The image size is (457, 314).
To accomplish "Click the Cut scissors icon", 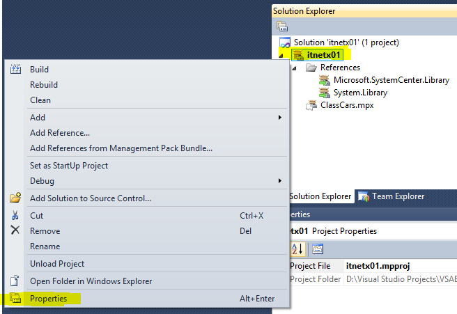I will [x=15, y=216].
